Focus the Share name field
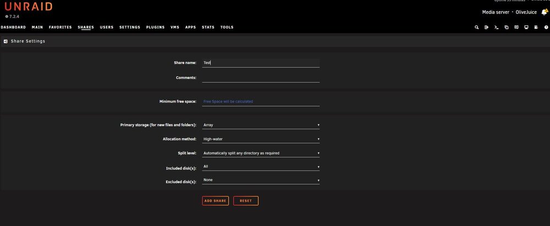The width and height of the screenshot is (550, 226). point(261,63)
